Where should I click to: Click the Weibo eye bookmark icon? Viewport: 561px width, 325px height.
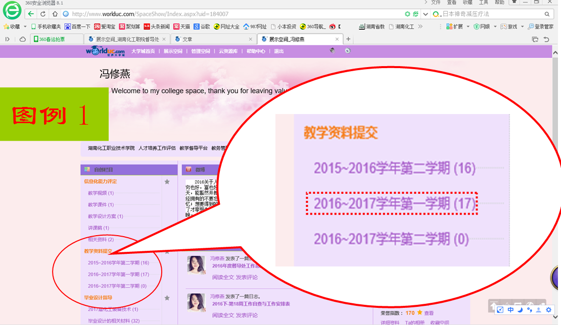click(x=333, y=26)
